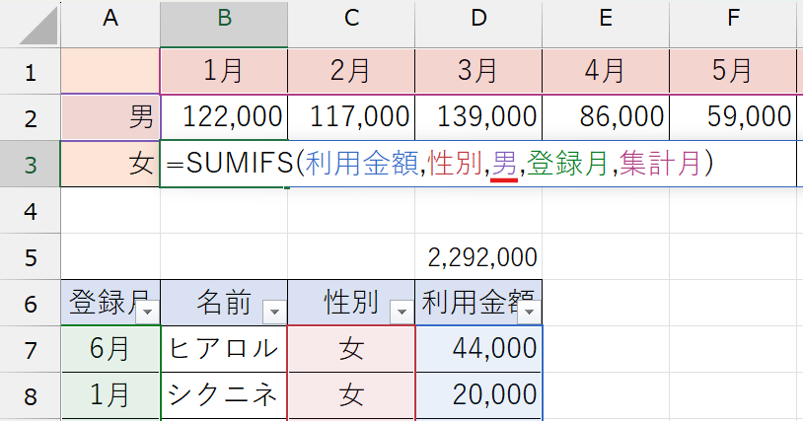Select the 44,000 amount cell
This screenshot has height=421, width=803.
(x=478, y=349)
